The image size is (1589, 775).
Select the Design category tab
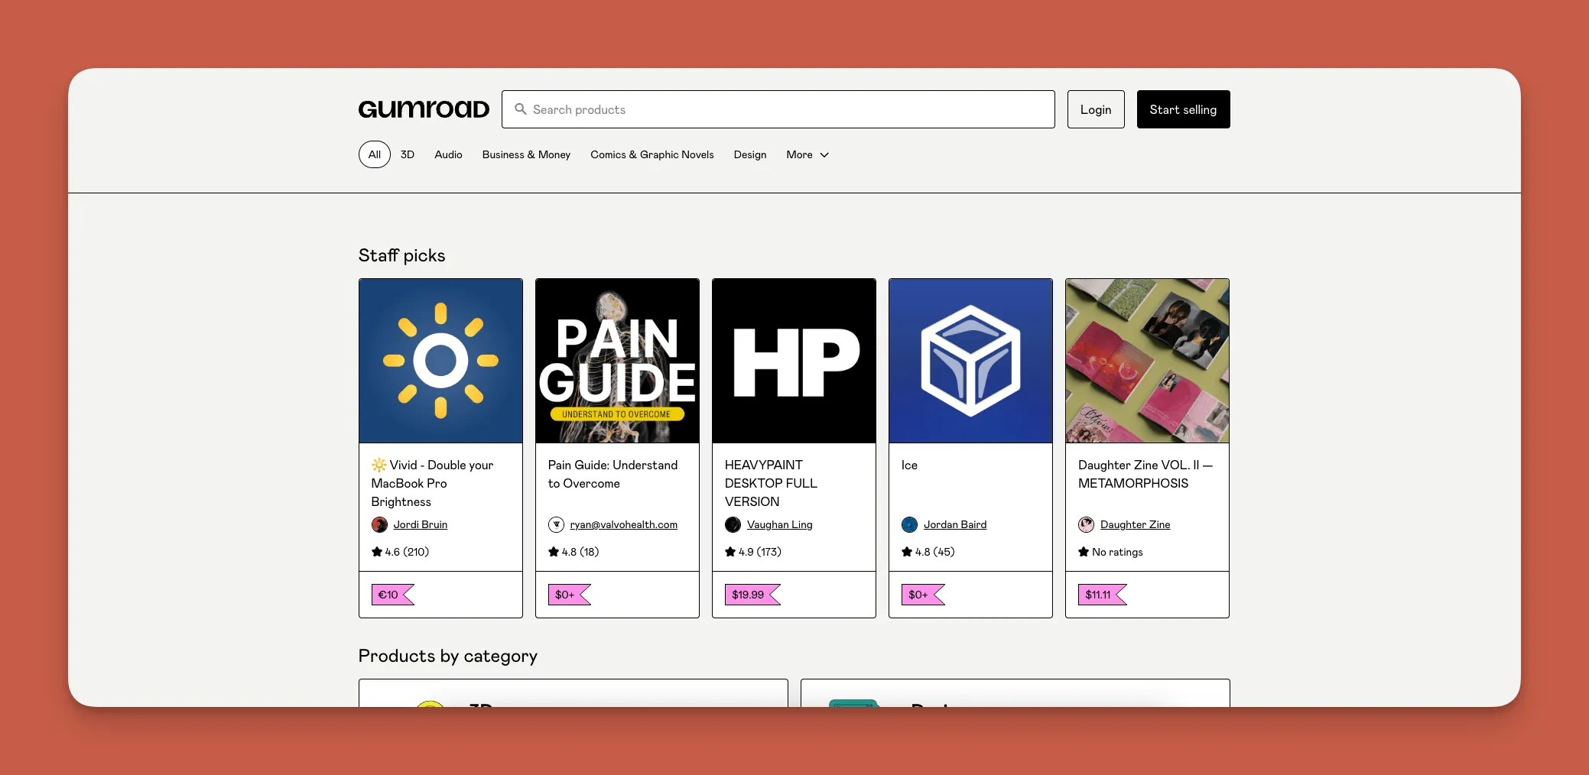point(749,154)
